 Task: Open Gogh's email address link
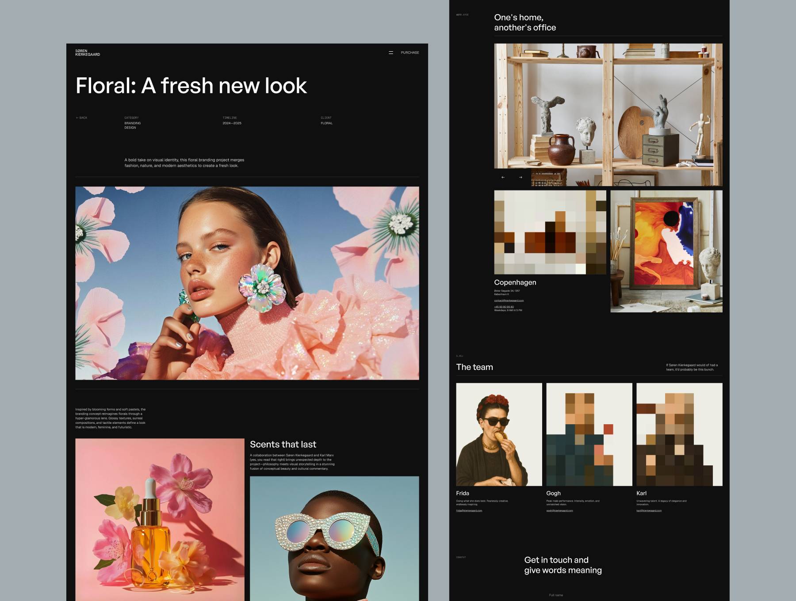(x=559, y=510)
